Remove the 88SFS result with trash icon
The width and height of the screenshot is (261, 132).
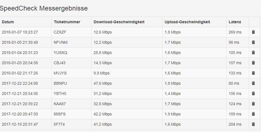(253, 114)
